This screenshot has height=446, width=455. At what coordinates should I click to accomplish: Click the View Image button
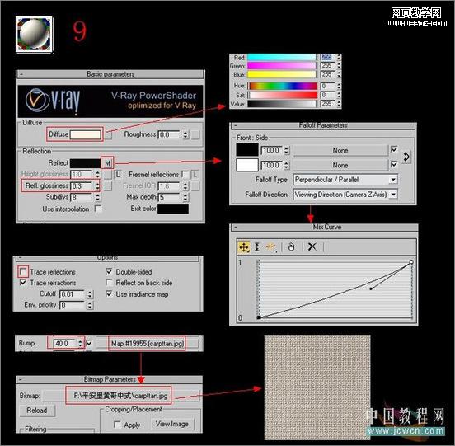pos(172,425)
